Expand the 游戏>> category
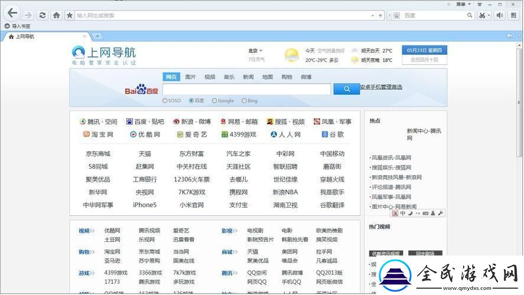The image size is (524, 295). [x=87, y=273]
